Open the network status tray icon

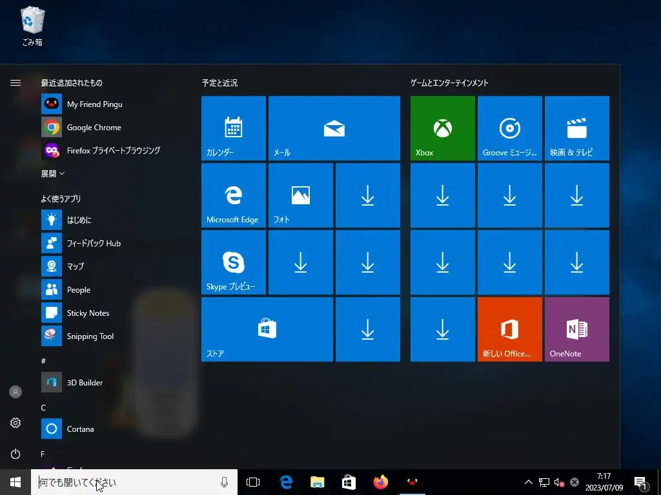[544, 482]
